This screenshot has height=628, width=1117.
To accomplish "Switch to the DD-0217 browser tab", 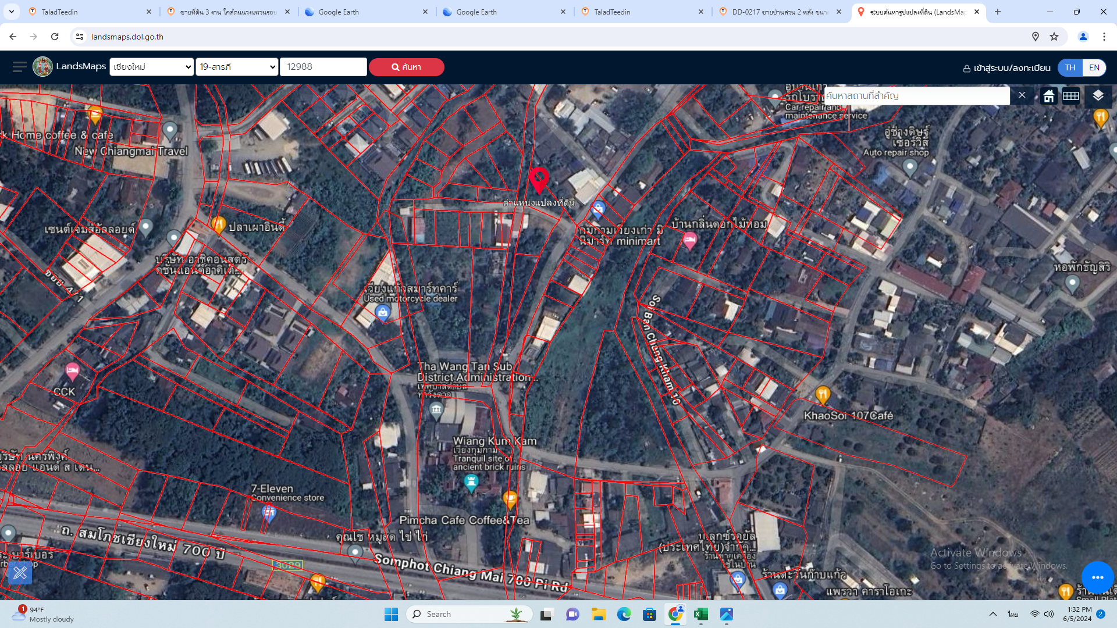I will (781, 12).
